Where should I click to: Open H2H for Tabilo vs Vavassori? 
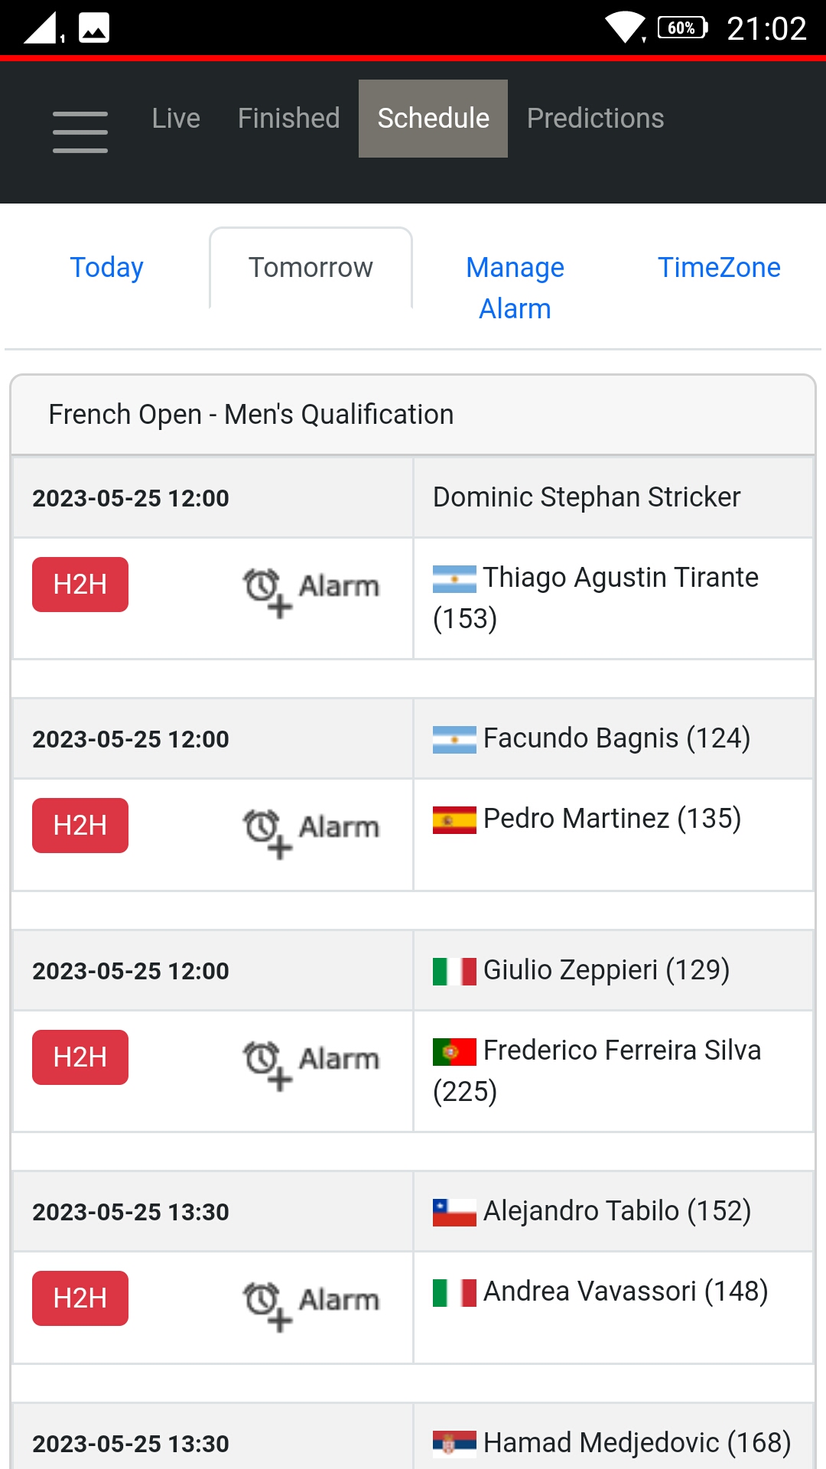pyautogui.click(x=80, y=1298)
